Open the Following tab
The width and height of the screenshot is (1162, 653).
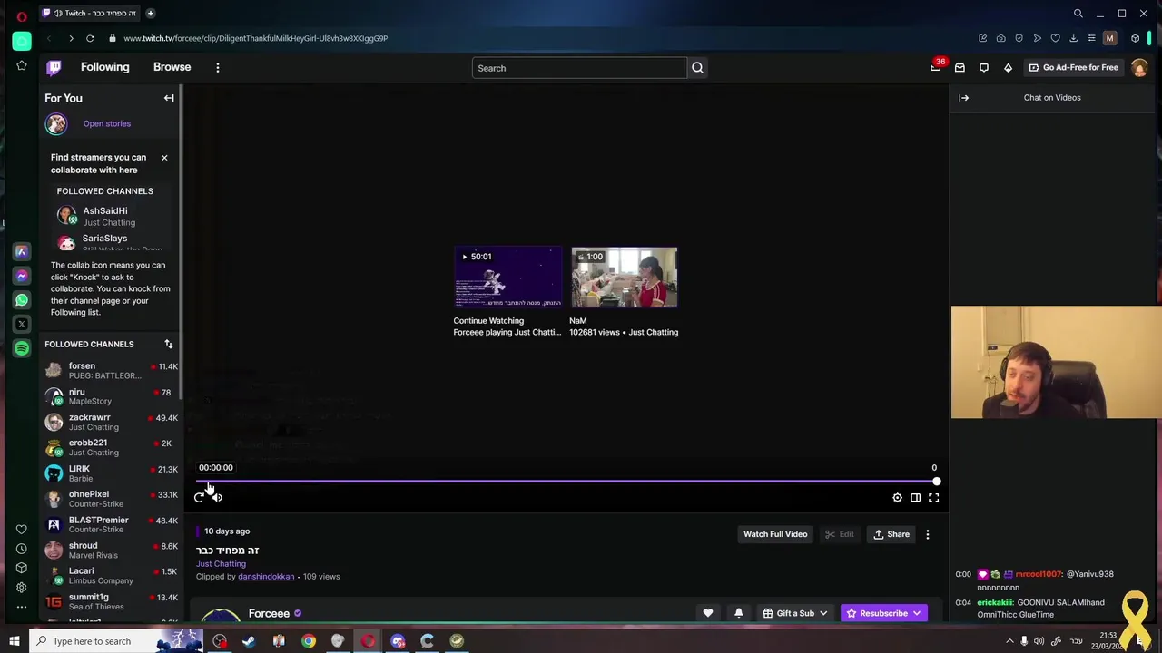(x=104, y=67)
